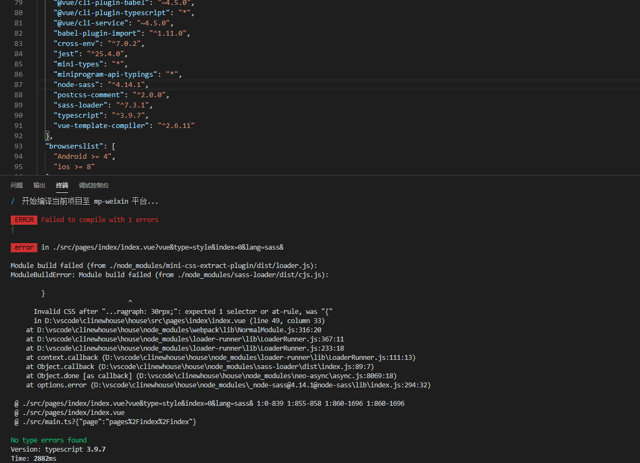
Task: Click line number 87 in the gutter
Action: tap(18, 85)
